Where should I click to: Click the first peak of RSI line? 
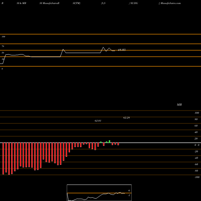pos(63,49)
